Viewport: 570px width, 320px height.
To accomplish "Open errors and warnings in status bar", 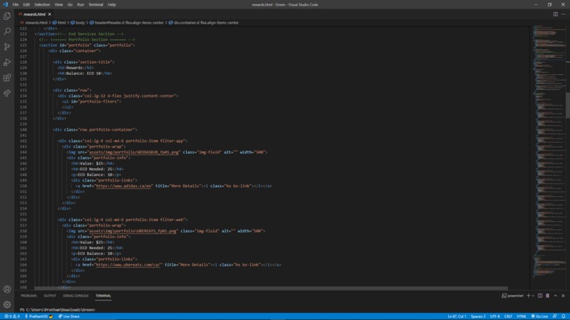I will (12, 316).
